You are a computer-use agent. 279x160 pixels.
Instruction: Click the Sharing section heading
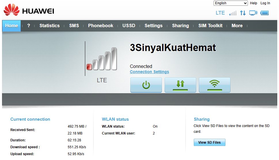click(202, 119)
